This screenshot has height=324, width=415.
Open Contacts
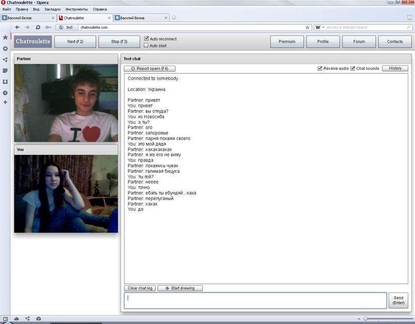click(x=395, y=42)
